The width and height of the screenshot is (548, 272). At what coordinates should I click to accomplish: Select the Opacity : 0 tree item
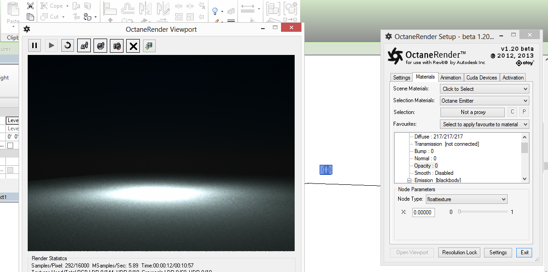[x=425, y=166]
